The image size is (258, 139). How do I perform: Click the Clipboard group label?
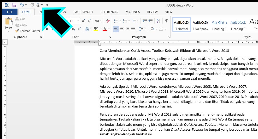[x=20, y=37]
